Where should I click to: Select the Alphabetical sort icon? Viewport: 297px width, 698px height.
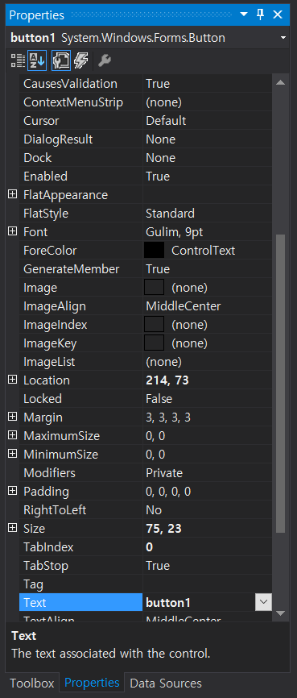(x=37, y=61)
